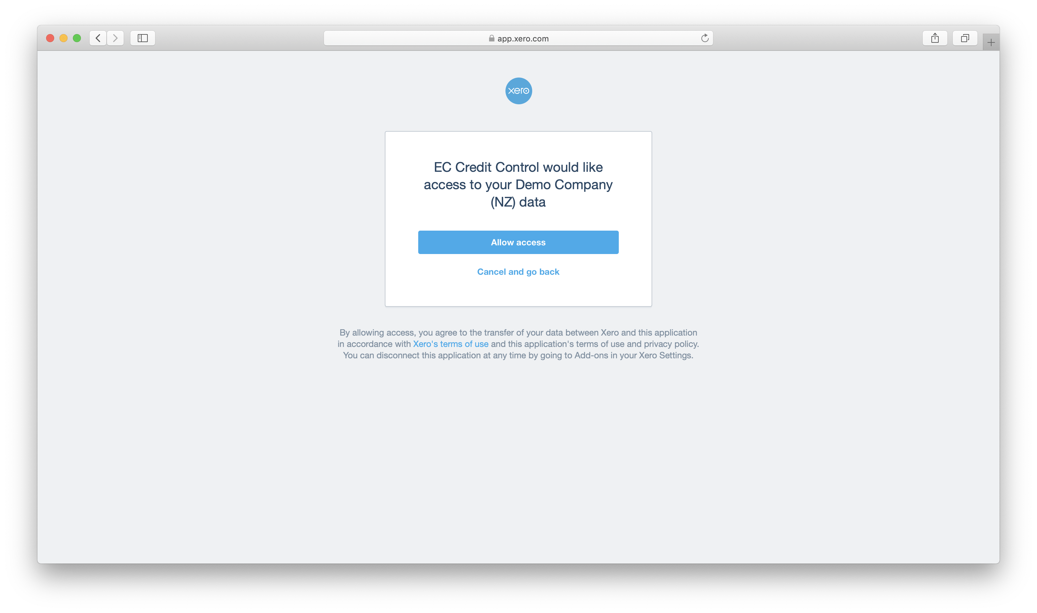Show the Safari sidebar
1037x613 pixels.
(142, 38)
